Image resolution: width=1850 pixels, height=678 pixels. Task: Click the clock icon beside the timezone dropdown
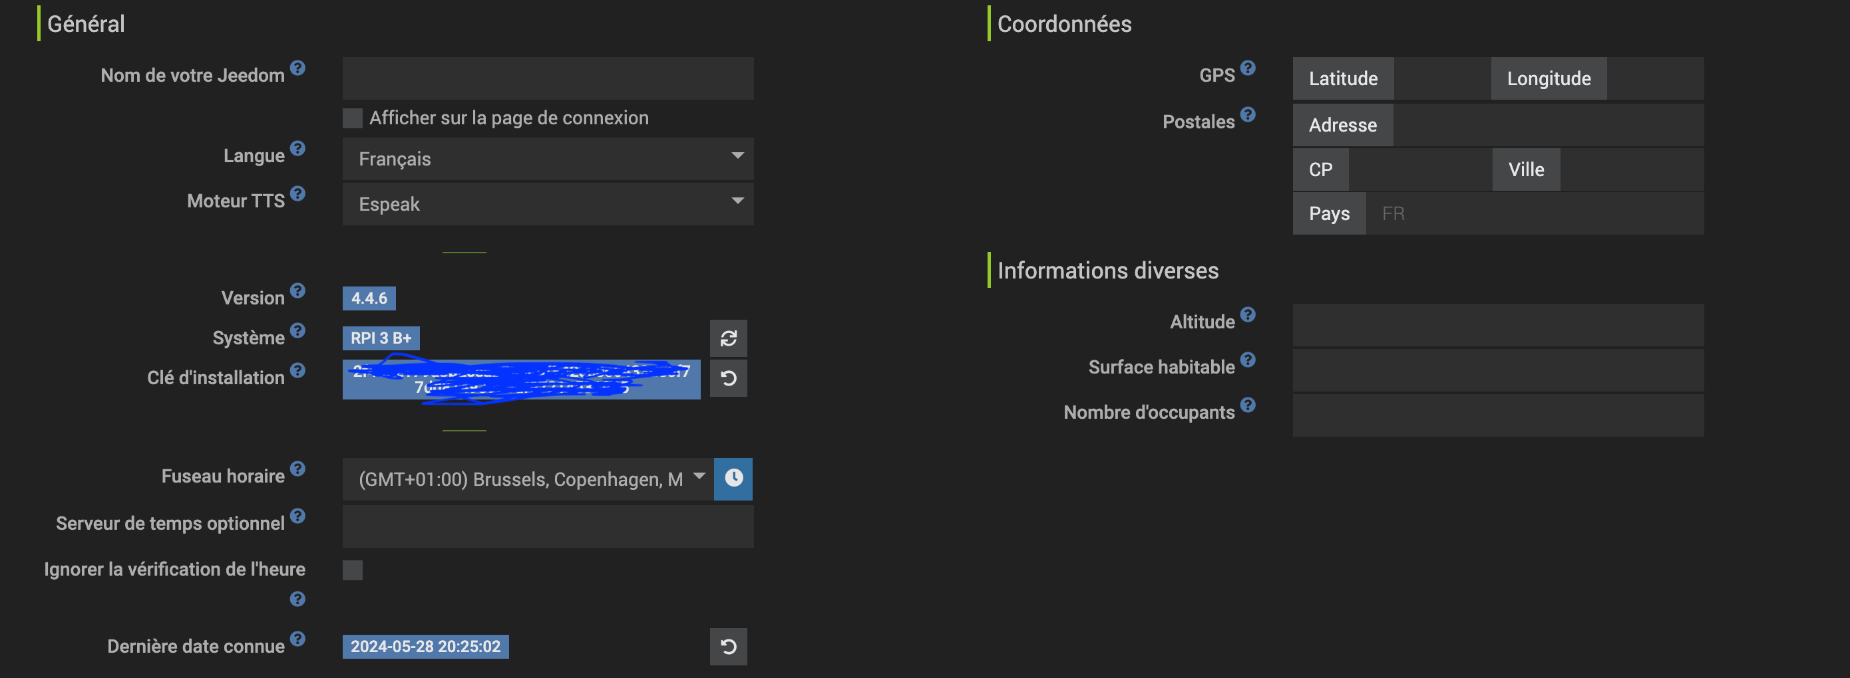tap(733, 479)
